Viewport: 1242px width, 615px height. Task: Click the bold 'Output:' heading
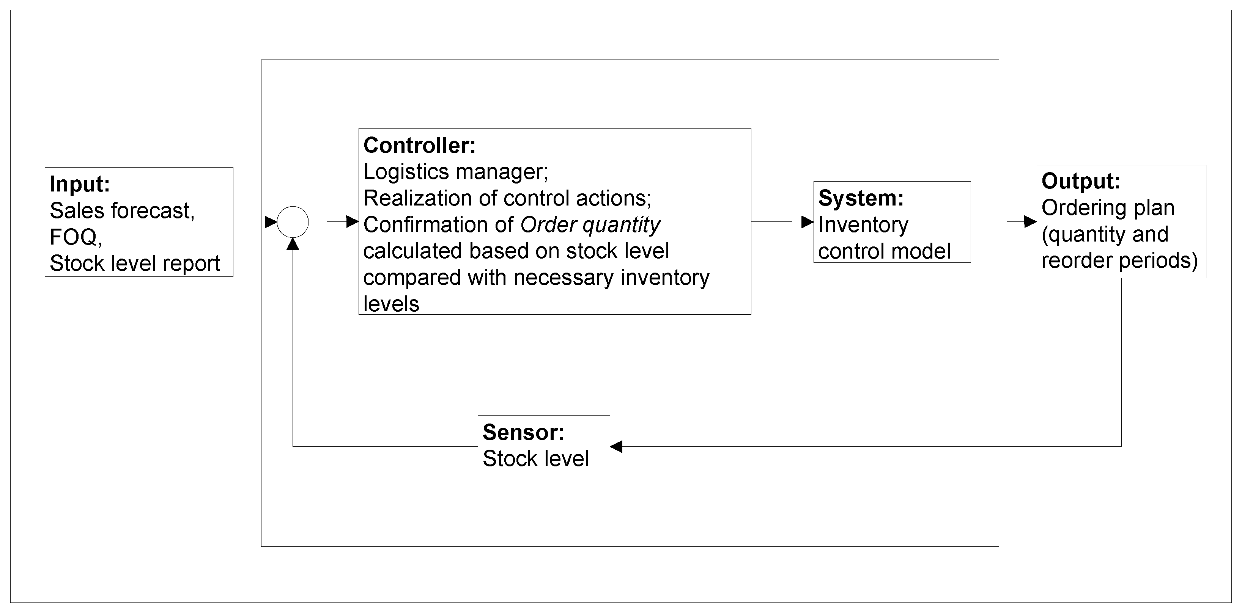pyautogui.click(x=1081, y=181)
